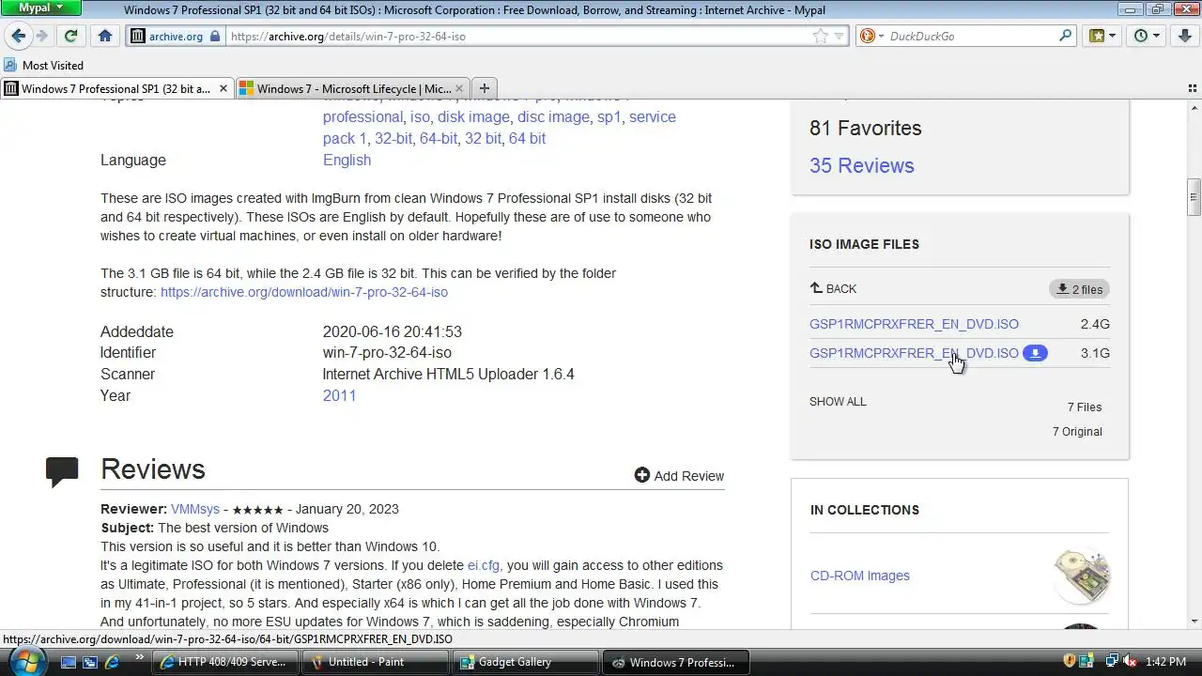Open the 'disk image' topic link
This screenshot has height=676, width=1202.
pos(473,116)
